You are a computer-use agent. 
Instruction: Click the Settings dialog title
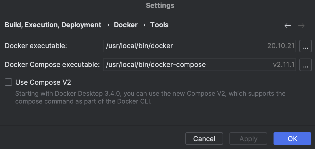[160, 5]
